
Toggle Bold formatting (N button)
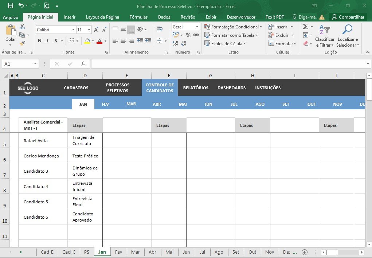click(40, 41)
